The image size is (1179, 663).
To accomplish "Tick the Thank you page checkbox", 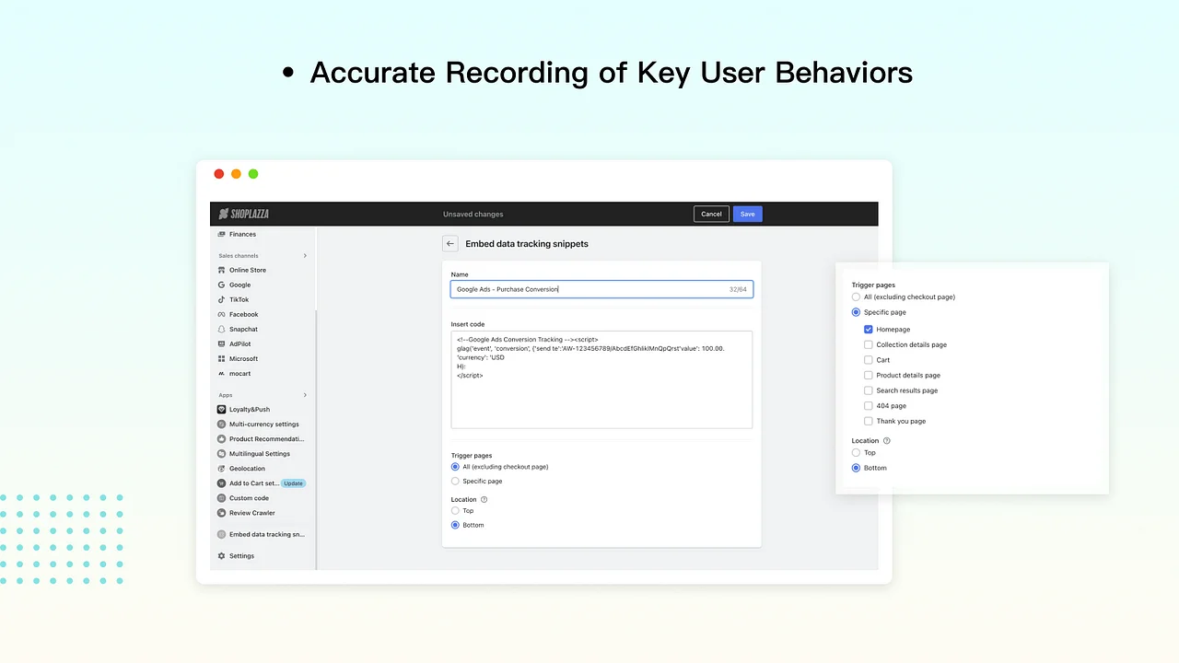I will point(869,421).
